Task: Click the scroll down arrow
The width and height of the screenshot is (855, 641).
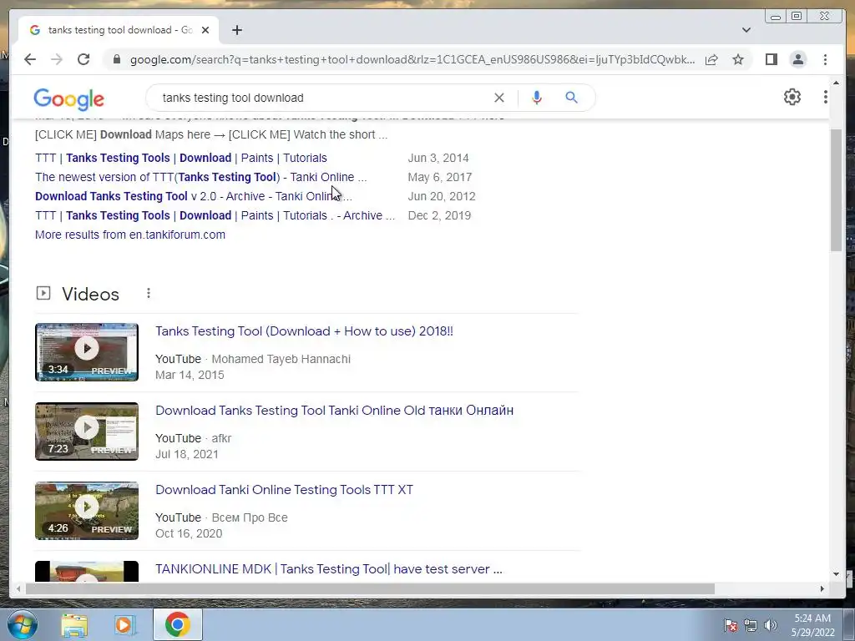Action: [x=836, y=573]
